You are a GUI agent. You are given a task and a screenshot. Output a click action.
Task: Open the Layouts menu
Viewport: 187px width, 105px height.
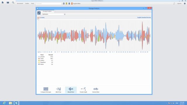pyautogui.click(x=179, y=3)
